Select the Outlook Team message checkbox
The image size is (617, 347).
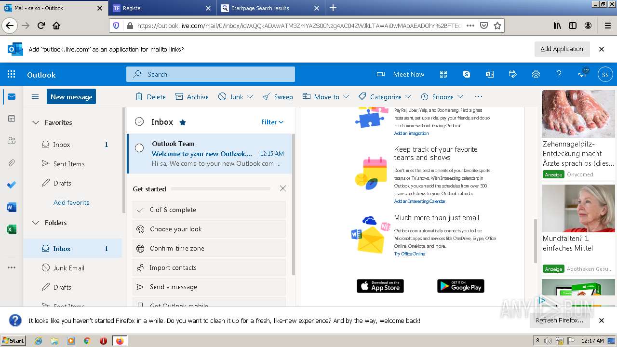139,148
